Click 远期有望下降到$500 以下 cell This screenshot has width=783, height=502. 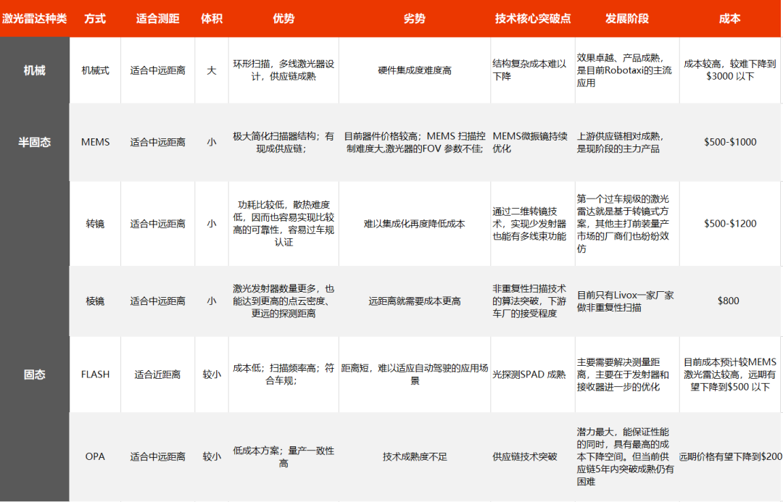tap(729, 375)
